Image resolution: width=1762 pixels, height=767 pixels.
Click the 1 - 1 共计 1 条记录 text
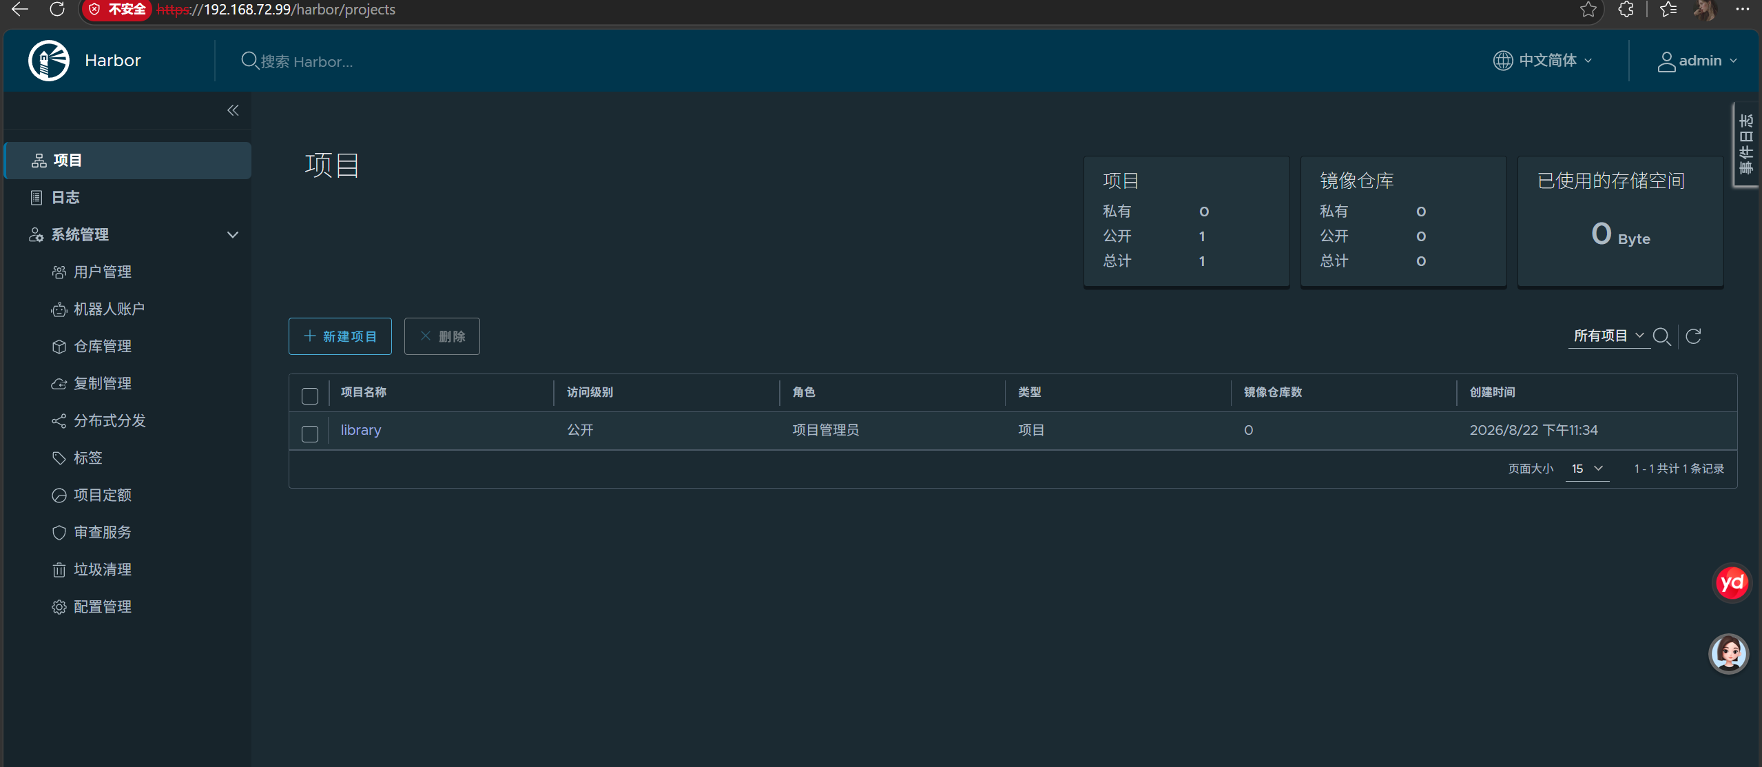click(1679, 469)
